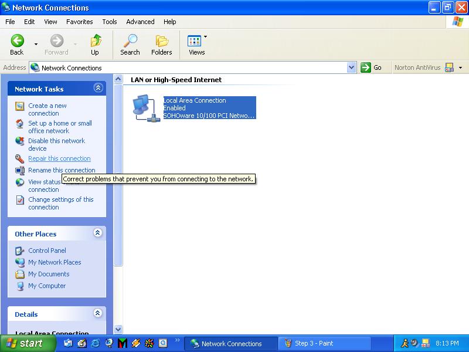The height and width of the screenshot is (352, 469).
Task: Click the Norton AntiVirus toolbar icon
Action: click(x=449, y=67)
